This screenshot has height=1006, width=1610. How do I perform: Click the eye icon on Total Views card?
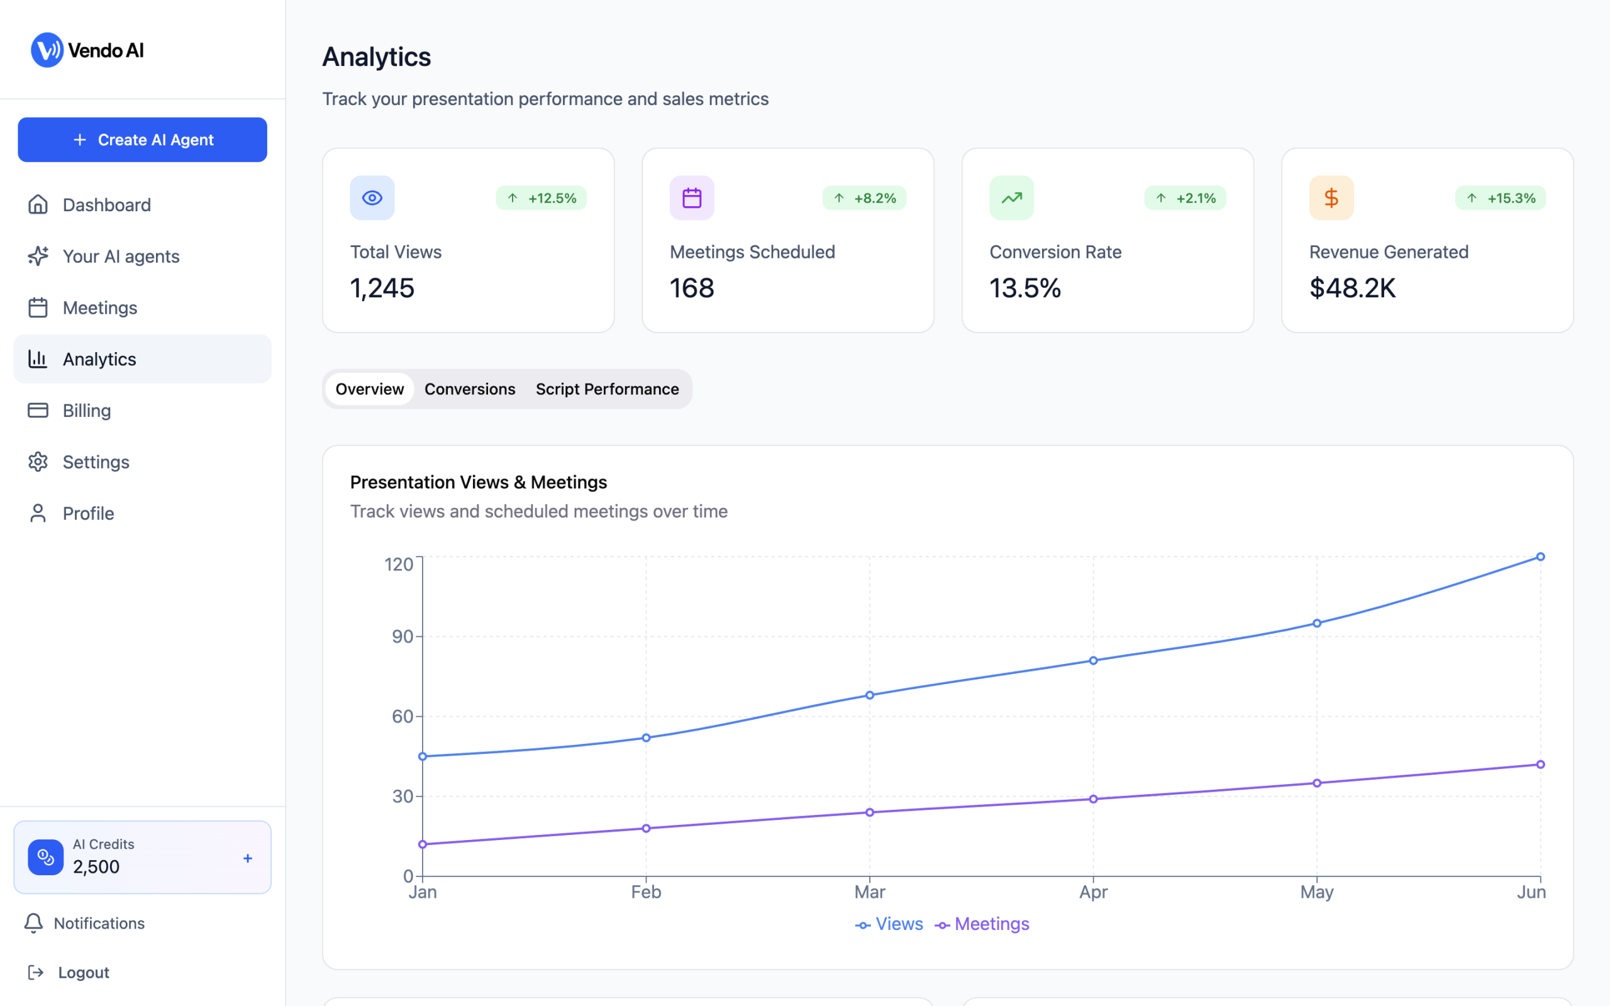372,197
